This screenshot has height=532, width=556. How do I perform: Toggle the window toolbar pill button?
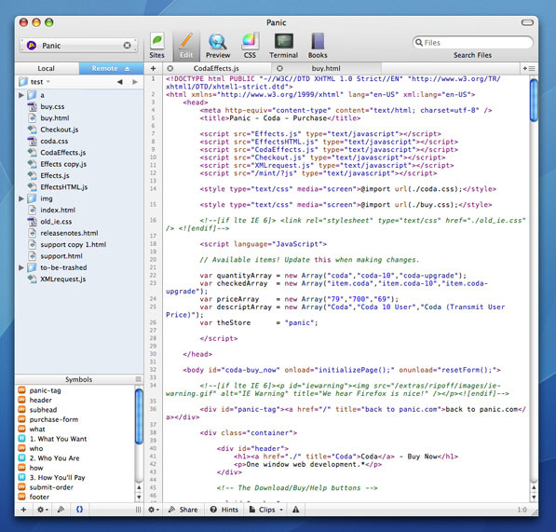coord(527,22)
